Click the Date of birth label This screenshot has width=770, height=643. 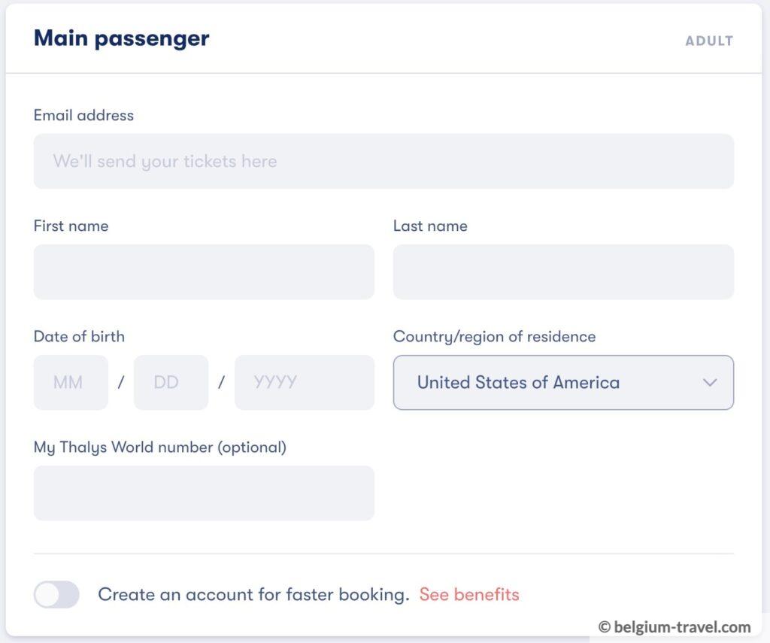[79, 336]
